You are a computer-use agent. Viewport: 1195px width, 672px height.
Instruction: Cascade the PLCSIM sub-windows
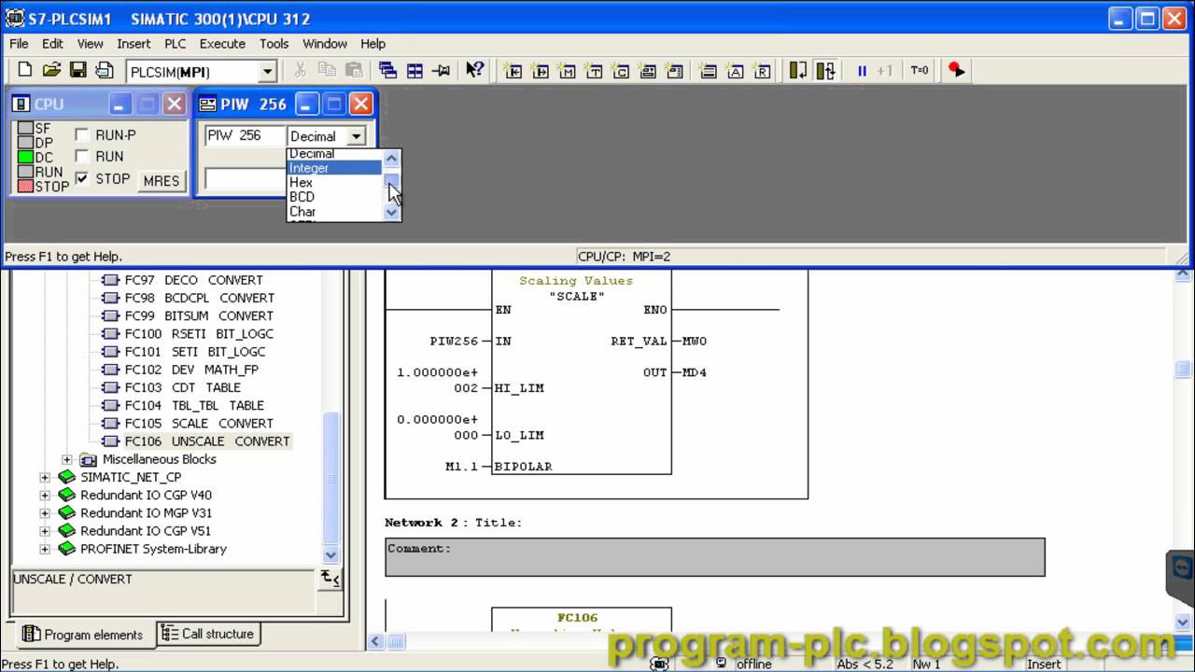point(387,70)
